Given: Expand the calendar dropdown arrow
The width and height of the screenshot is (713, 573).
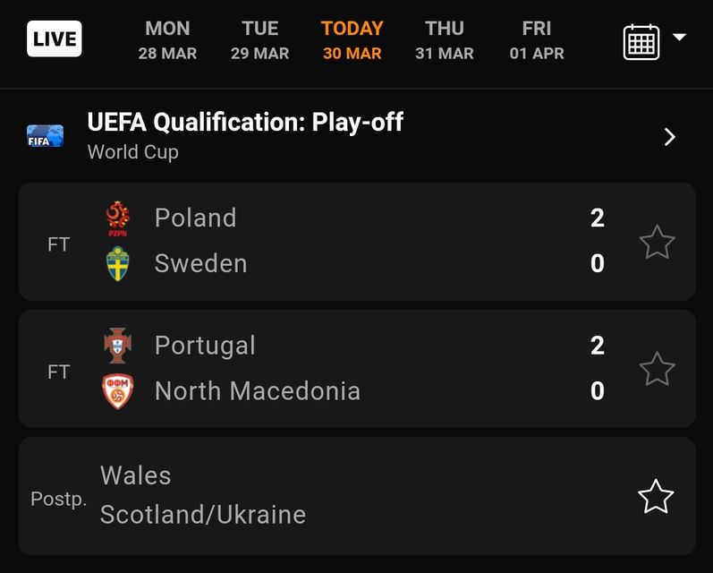Looking at the screenshot, I should pos(679,38).
